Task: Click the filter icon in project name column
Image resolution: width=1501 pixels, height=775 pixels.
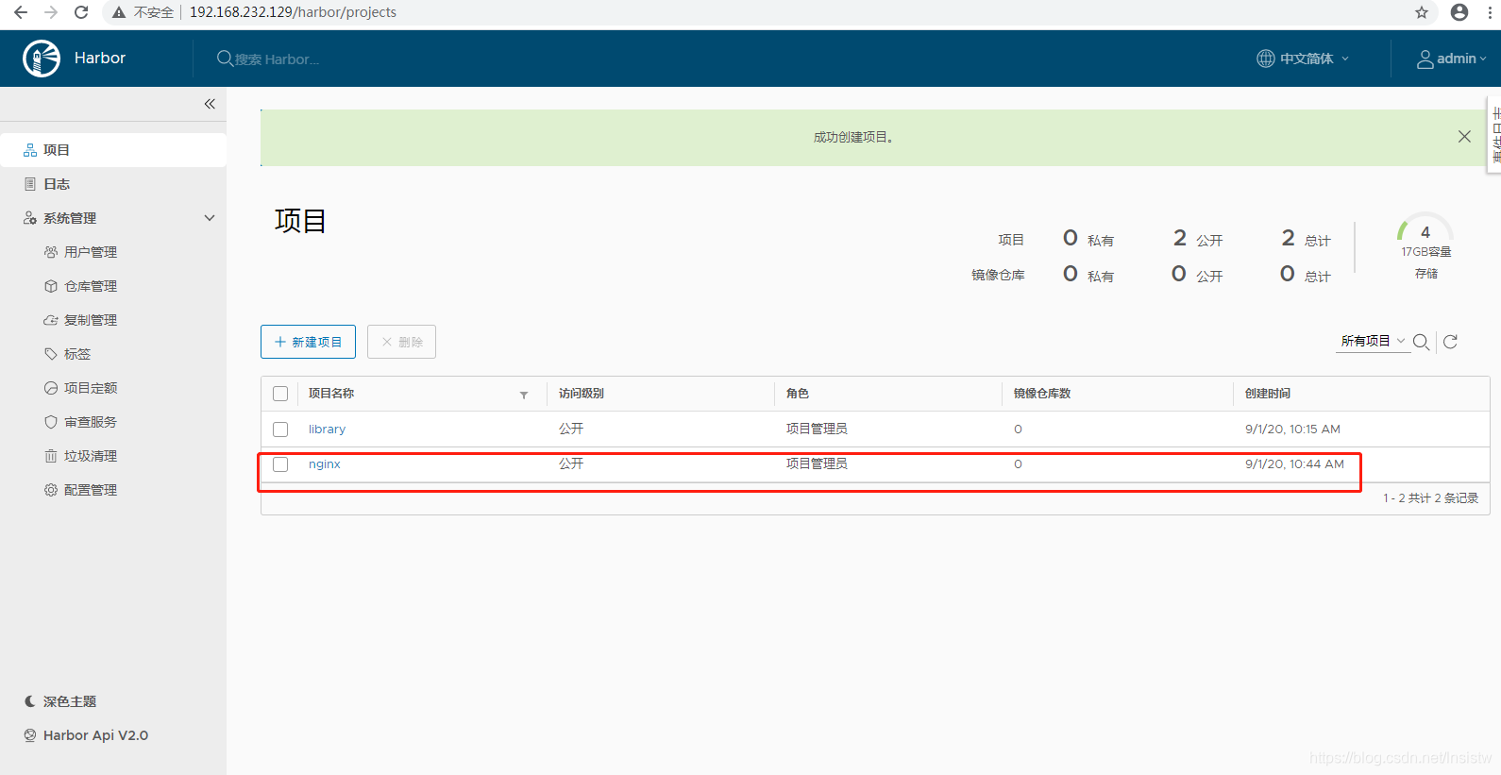Action: point(524,395)
